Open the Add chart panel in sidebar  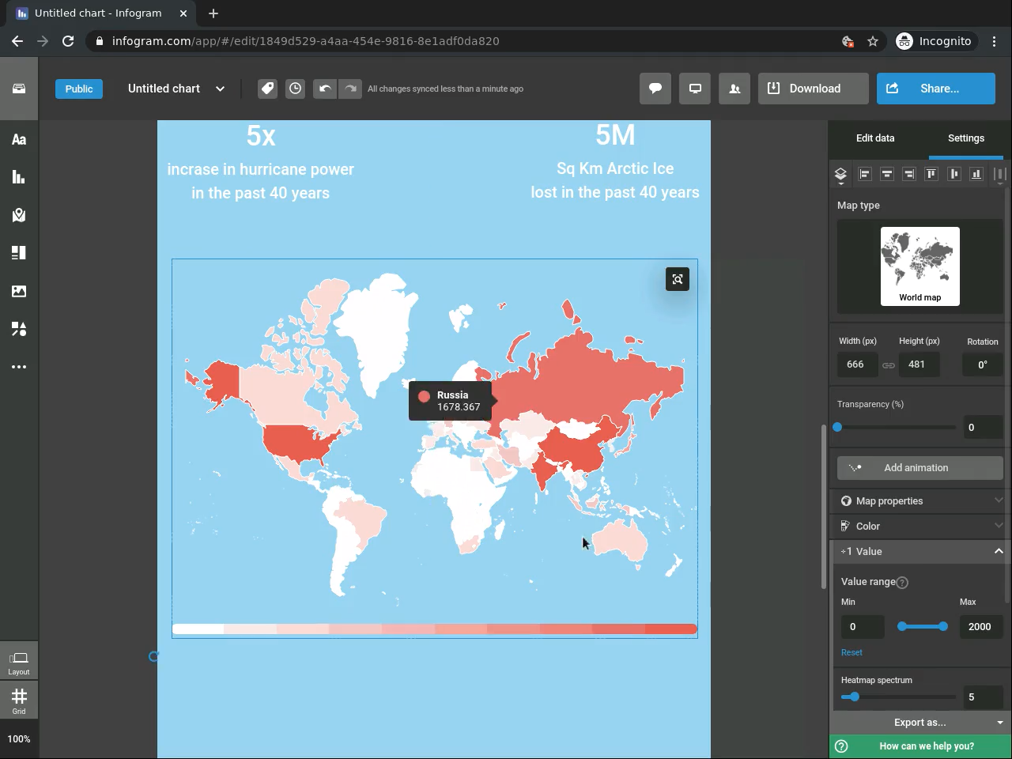pyautogui.click(x=19, y=177)
